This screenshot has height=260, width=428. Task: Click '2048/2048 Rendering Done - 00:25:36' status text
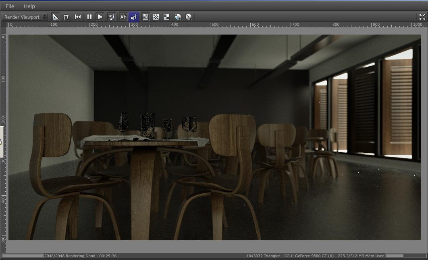click(80, 256)
